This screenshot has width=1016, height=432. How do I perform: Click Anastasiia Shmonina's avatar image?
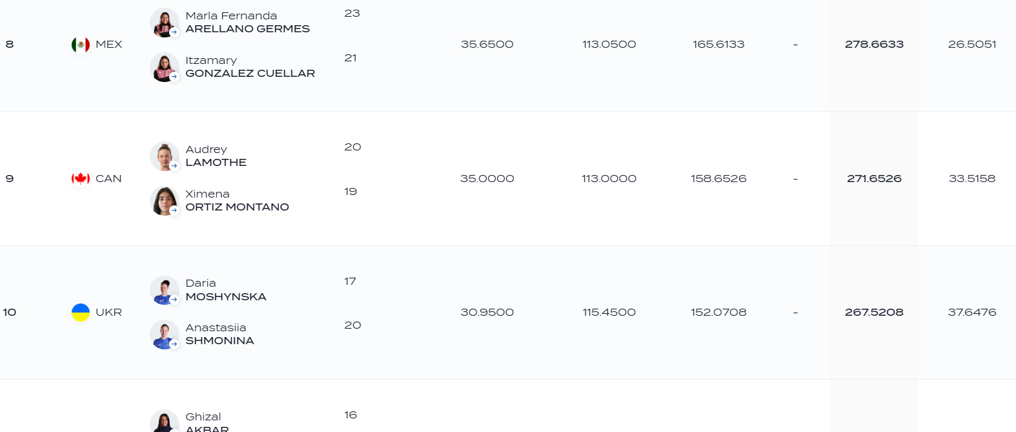[x=165, y=334]
